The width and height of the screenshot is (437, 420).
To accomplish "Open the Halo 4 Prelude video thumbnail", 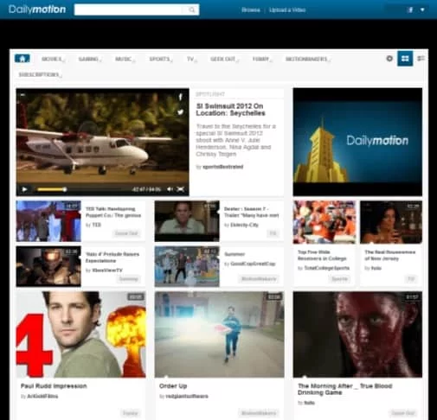I will [48, 266].
